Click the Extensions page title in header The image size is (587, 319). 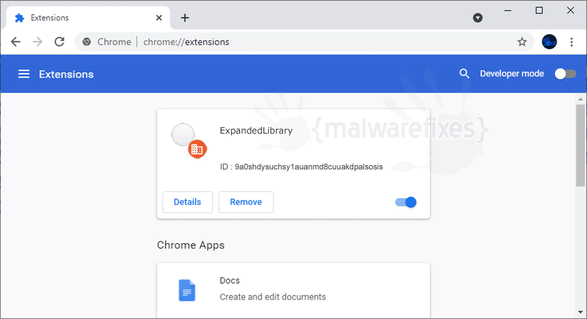point(66,74)
